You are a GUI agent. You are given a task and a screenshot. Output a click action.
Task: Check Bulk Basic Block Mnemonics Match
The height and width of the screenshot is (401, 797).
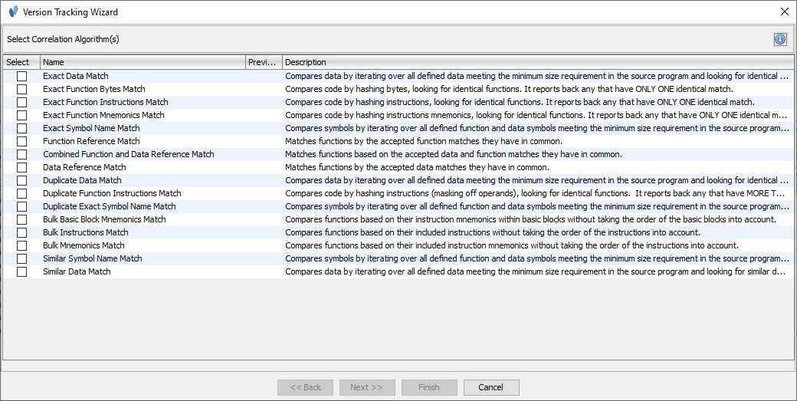[22, 219]
